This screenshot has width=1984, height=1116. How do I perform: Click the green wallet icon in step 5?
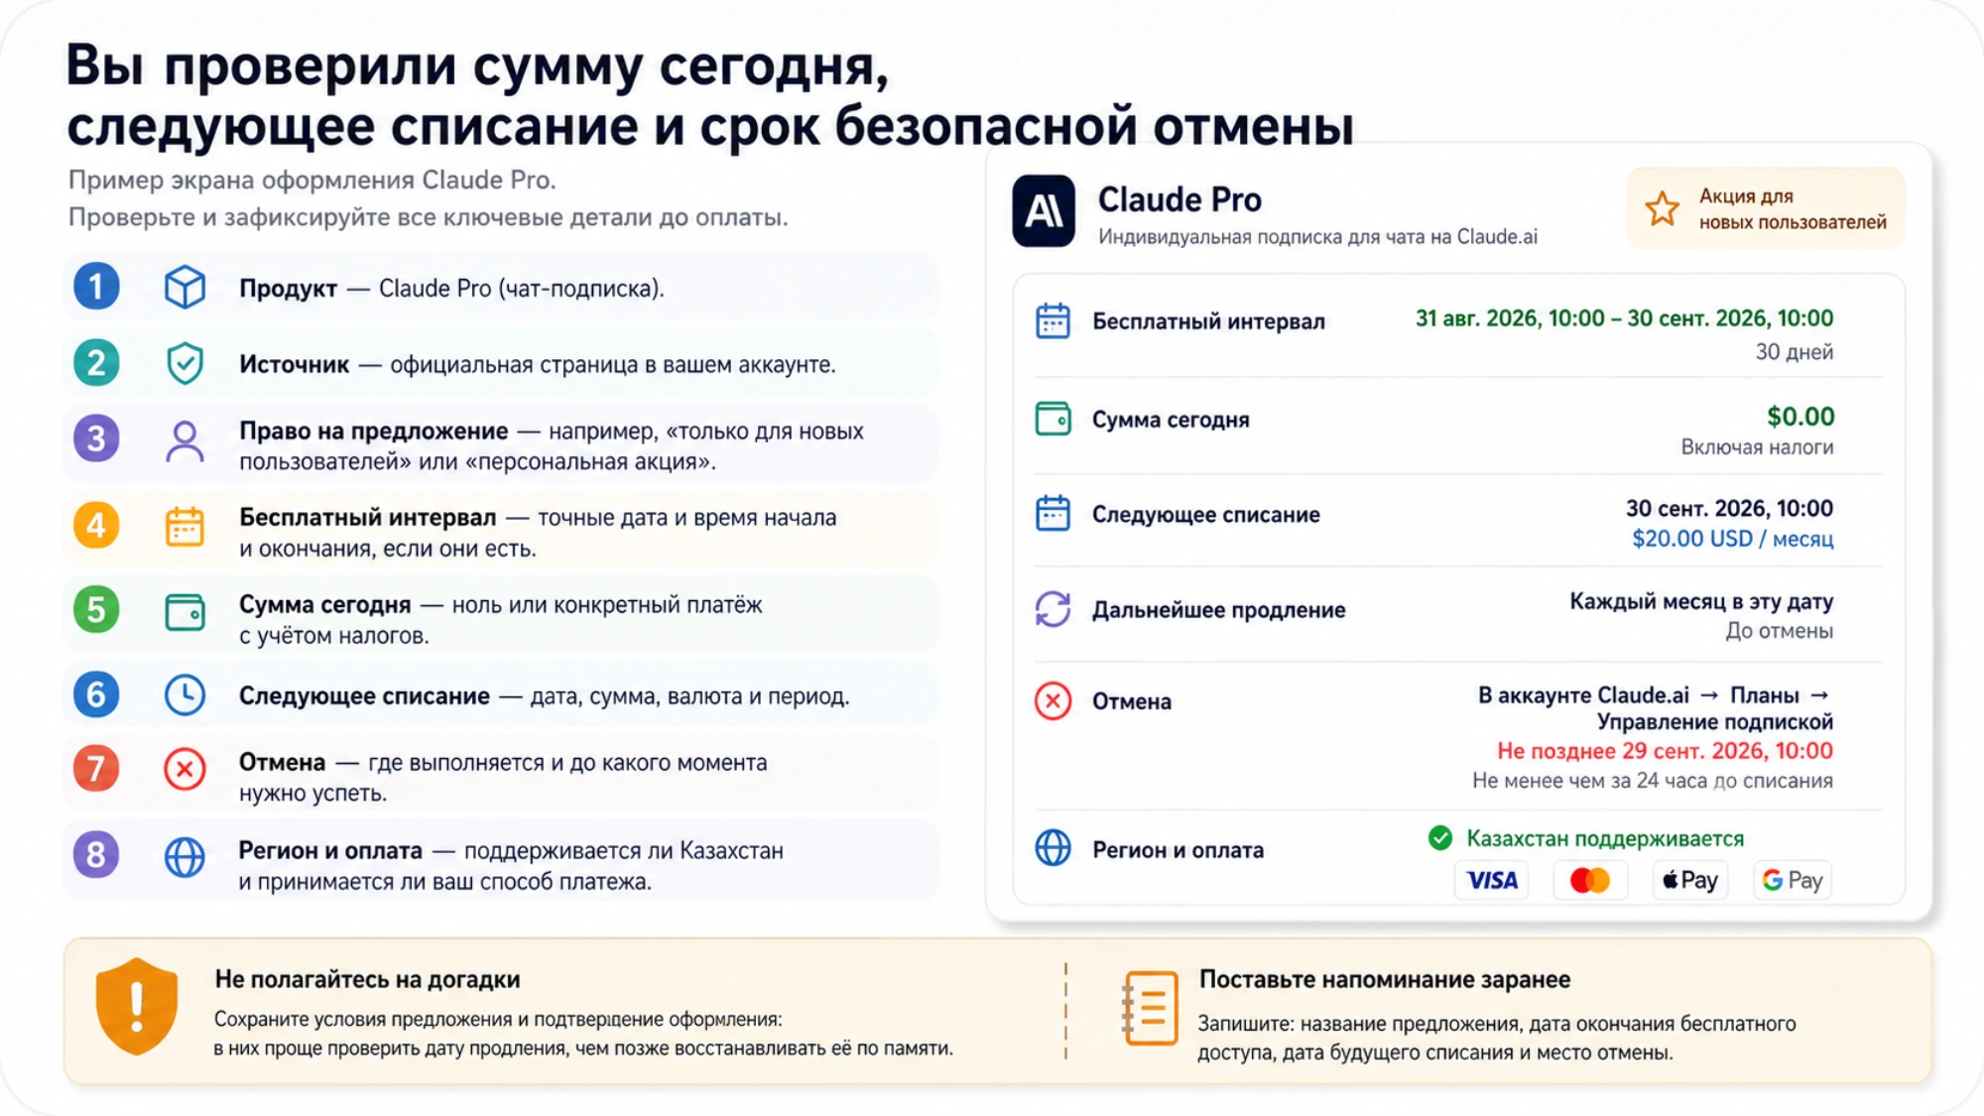coord(185,613)
